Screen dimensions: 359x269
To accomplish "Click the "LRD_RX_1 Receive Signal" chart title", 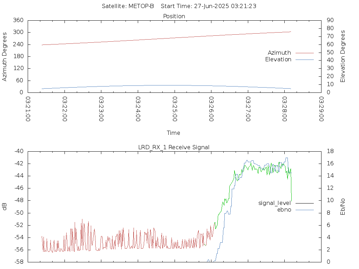I will pos(174,147).
